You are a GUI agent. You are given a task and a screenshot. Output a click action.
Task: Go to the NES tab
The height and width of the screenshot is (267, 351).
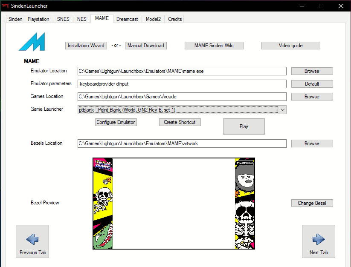pos(82,19)
